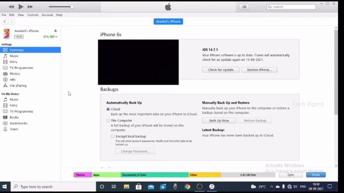Click the Restore Backup button

255,121
